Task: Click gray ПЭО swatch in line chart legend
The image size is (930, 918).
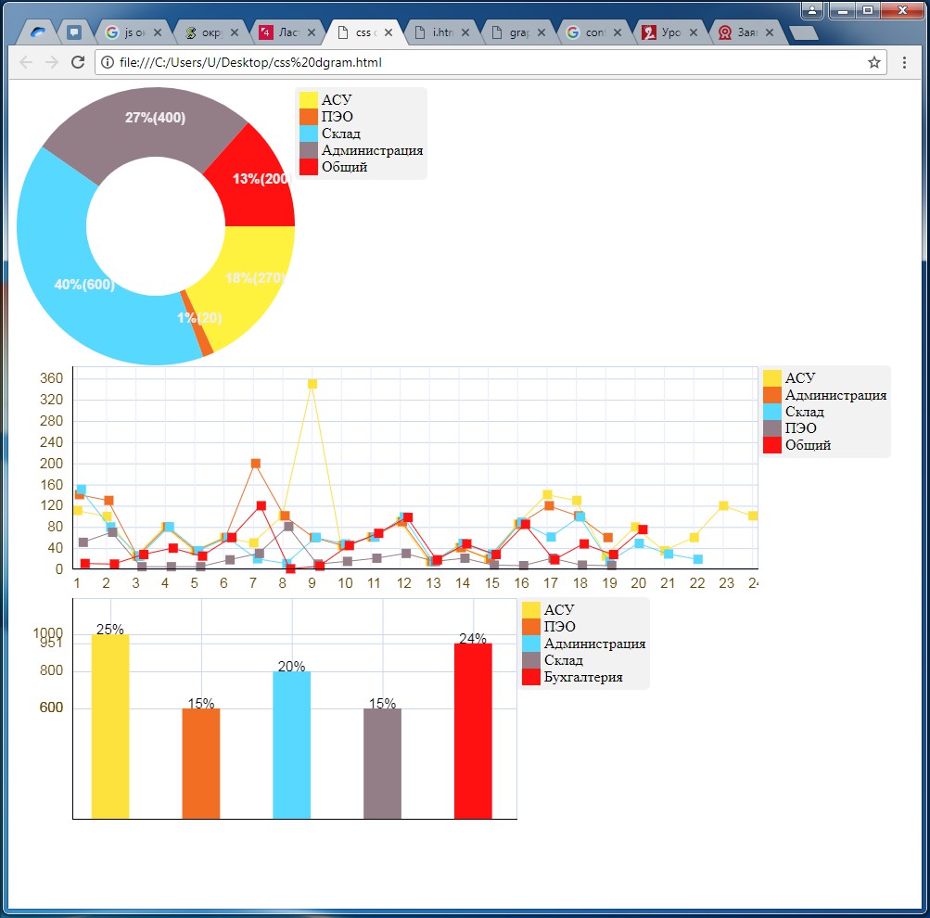Action: [x=771, y=428]
